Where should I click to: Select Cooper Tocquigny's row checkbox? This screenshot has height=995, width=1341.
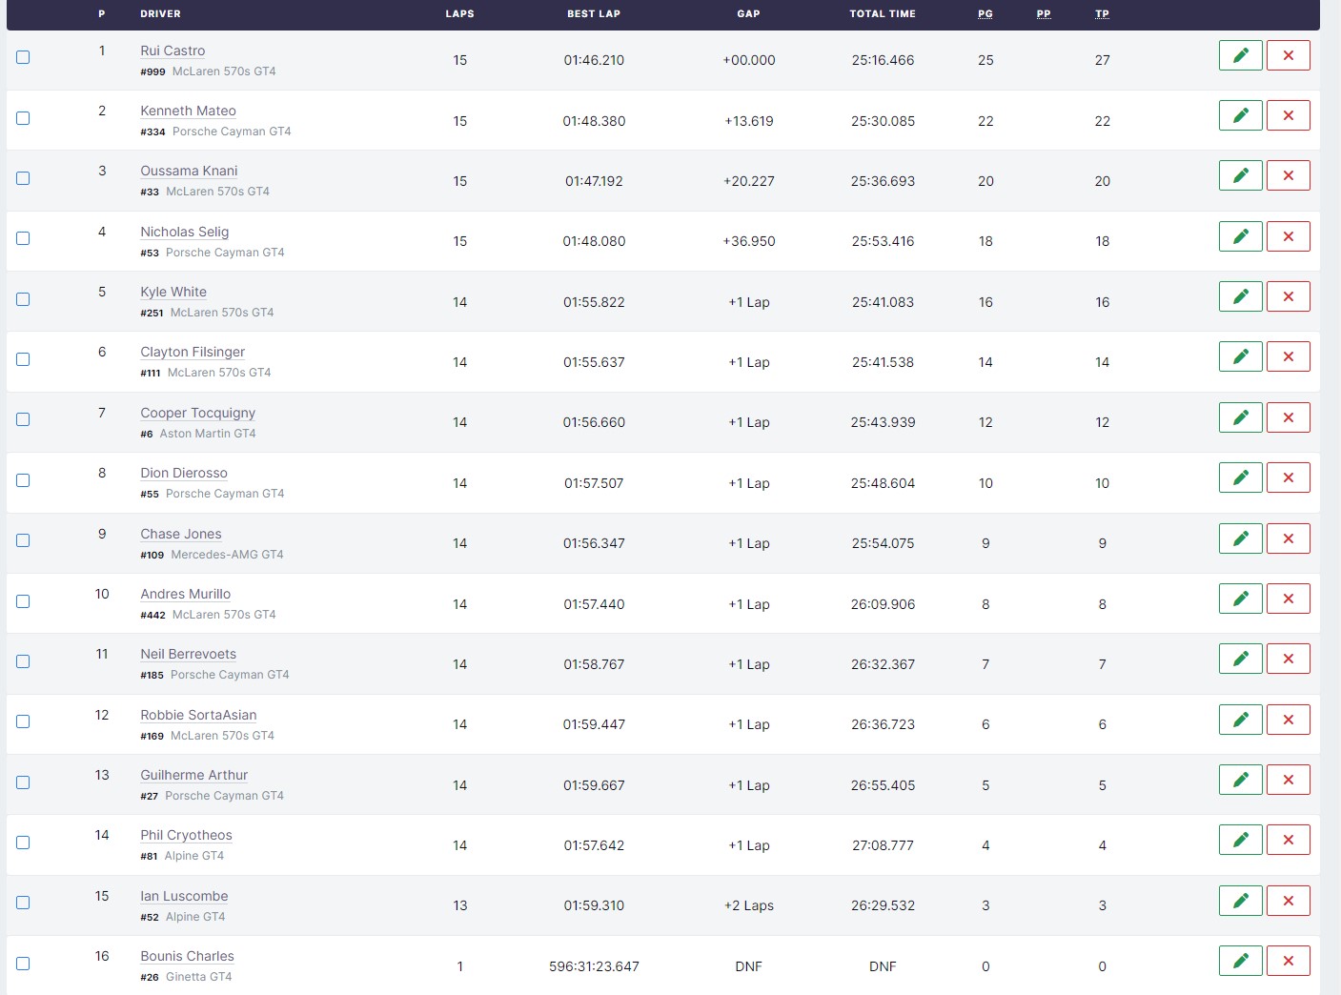[x=23, y=419]
